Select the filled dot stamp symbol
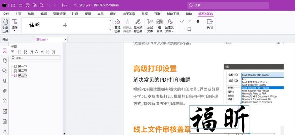295x135 pixels. point(198,22)
